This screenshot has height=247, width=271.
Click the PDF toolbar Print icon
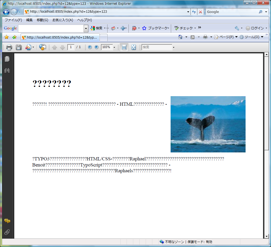pos(9,47)
